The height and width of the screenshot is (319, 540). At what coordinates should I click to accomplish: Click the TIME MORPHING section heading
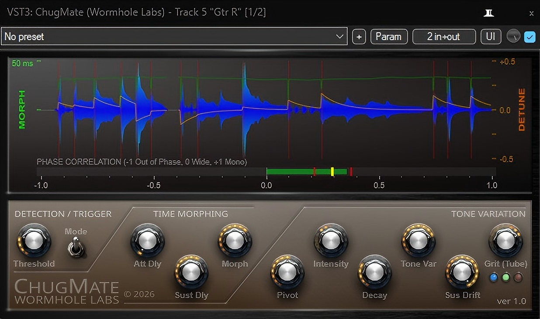point(190,214)
